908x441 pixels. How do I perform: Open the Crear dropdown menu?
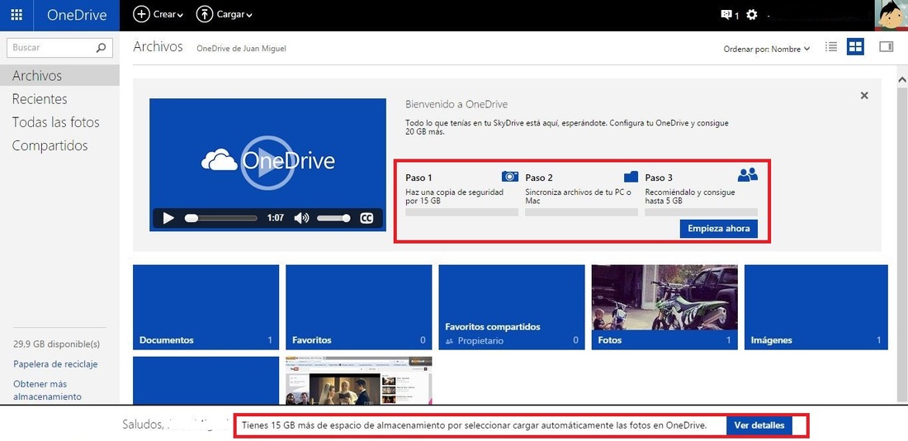[158, 15]
